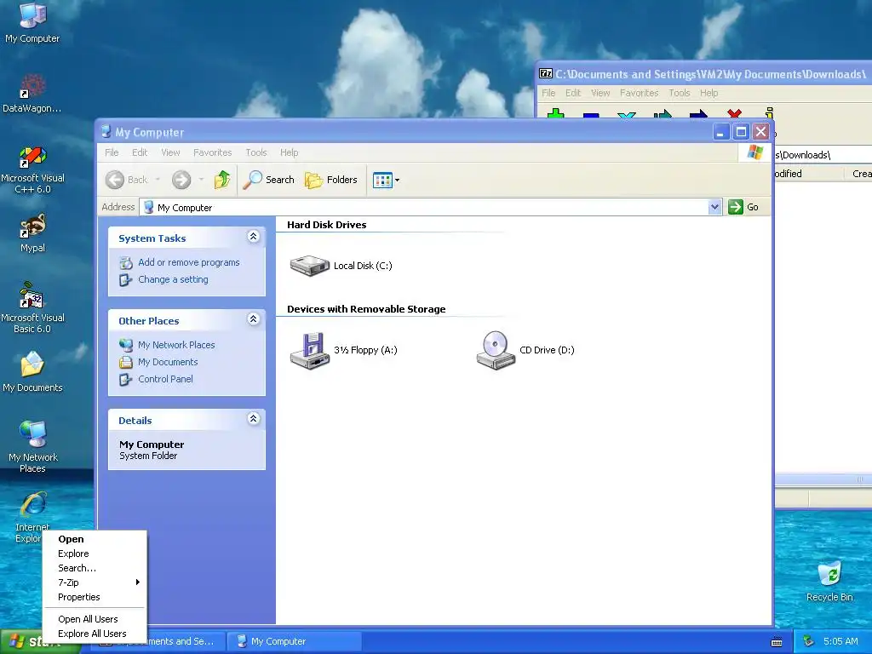Choose Search... from the context menu

point(95,568)
